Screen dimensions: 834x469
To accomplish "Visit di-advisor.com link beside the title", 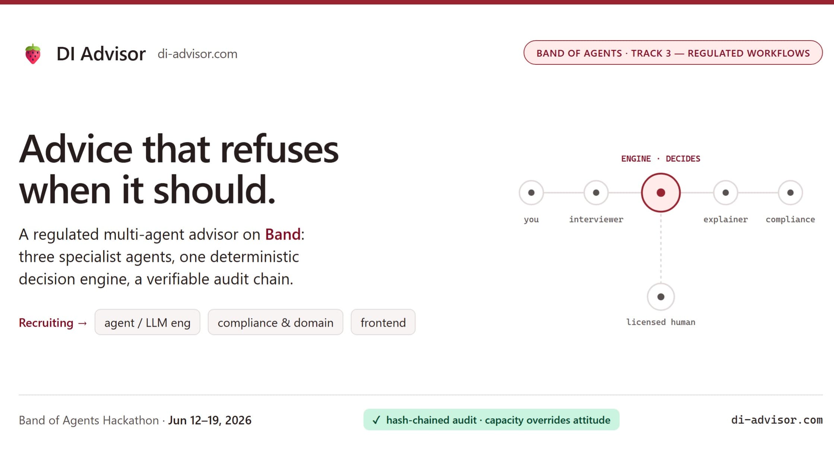I will [x=197, y=54].
